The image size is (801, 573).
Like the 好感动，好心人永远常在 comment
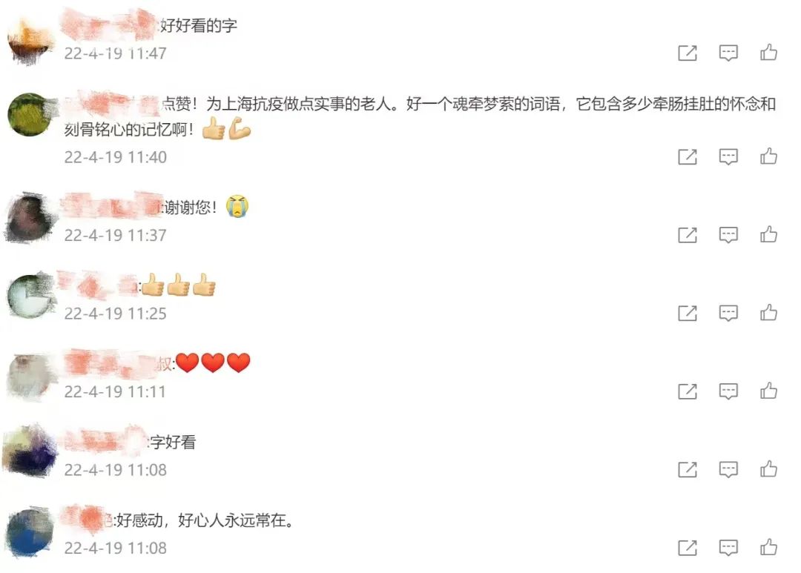[x=768, y=547]
